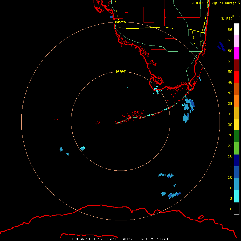
Task: Pick the dark green legend swatch
Action: point(236,136)
